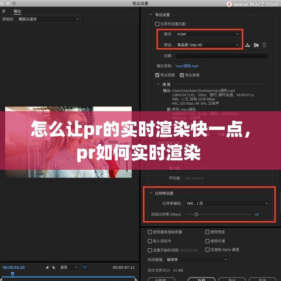
Task: Click the set in point marker icon
Action: [x=47, y=267]
